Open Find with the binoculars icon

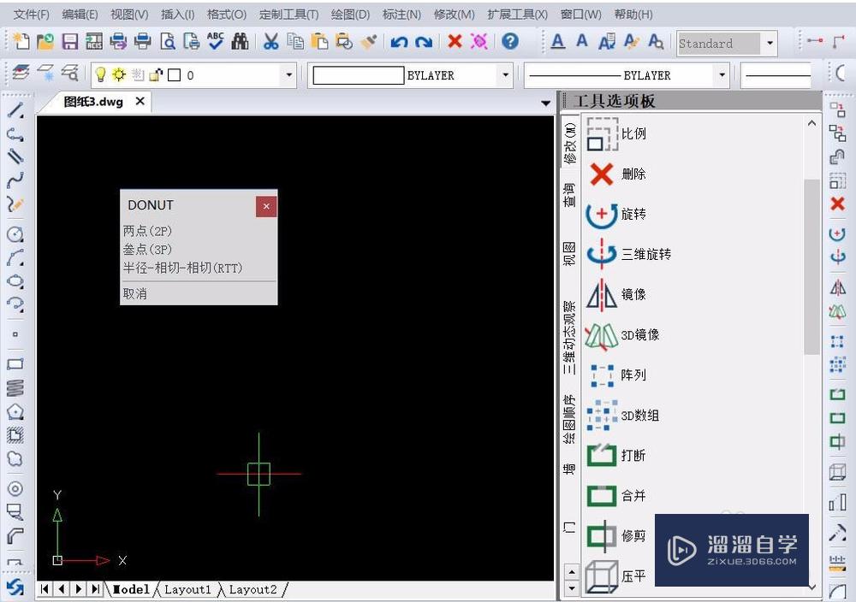pyautogui.click(x=240, y=41)
